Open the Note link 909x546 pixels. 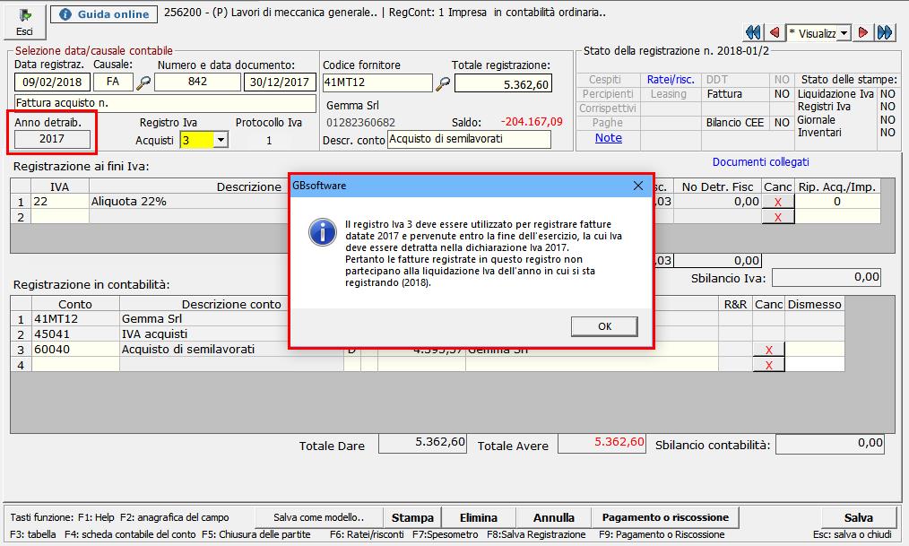[x=610, y=137]
